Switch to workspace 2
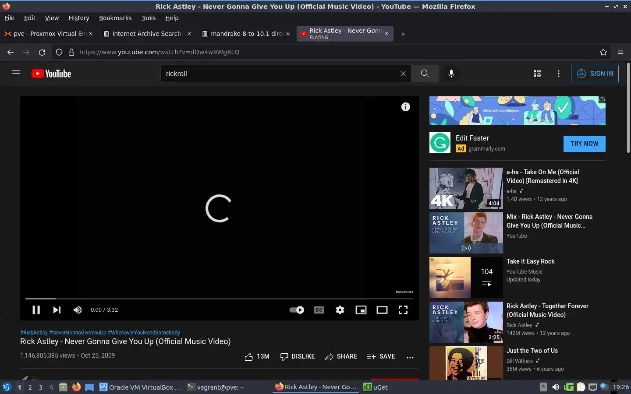The height and width of the screenshot is (394, 631). click(30, 387)
